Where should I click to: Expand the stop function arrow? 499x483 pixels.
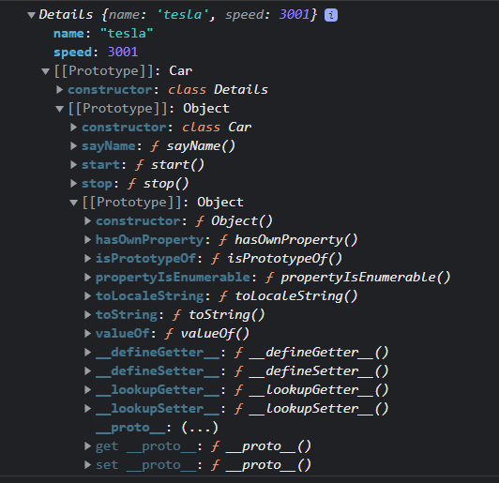(73, 184)
